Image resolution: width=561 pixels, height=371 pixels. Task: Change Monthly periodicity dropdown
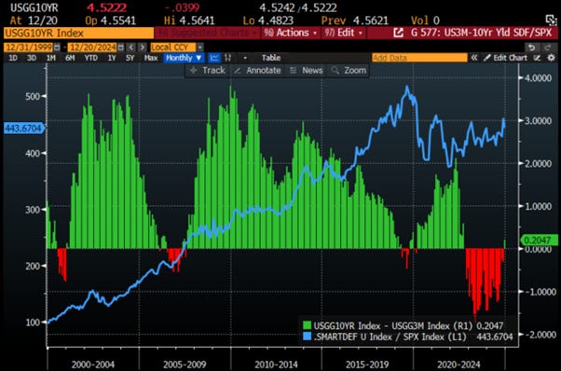(184, 58)
